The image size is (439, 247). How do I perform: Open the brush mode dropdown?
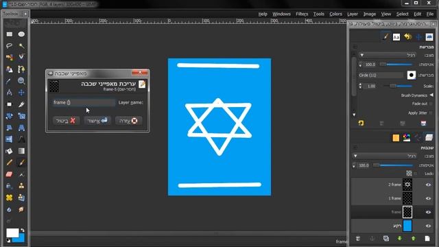388,55
